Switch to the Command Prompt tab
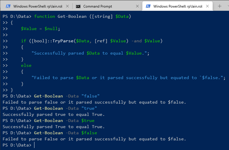The image size is (229, 150). [x=97, y=6]
